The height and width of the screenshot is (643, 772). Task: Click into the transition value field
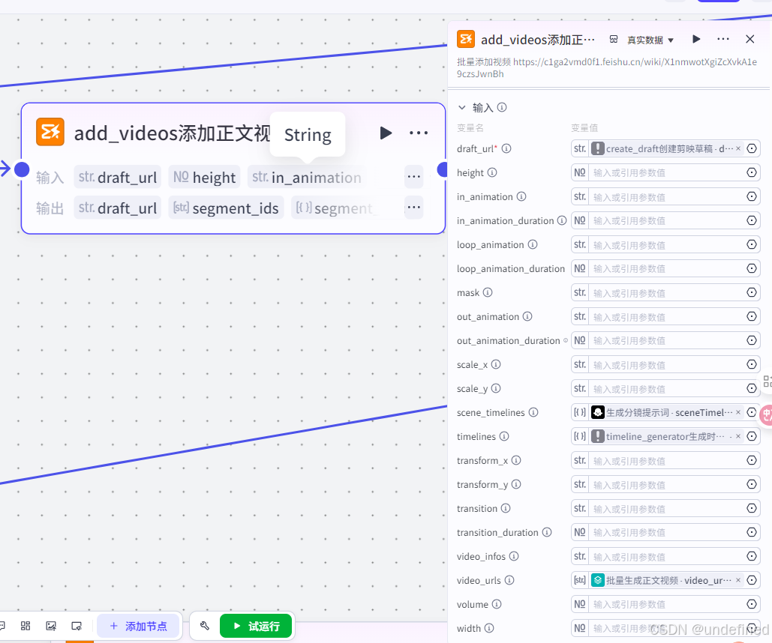pos(666,509)
